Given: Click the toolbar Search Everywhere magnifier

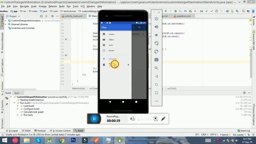Looking at the screenshot, I should (244, 11).
